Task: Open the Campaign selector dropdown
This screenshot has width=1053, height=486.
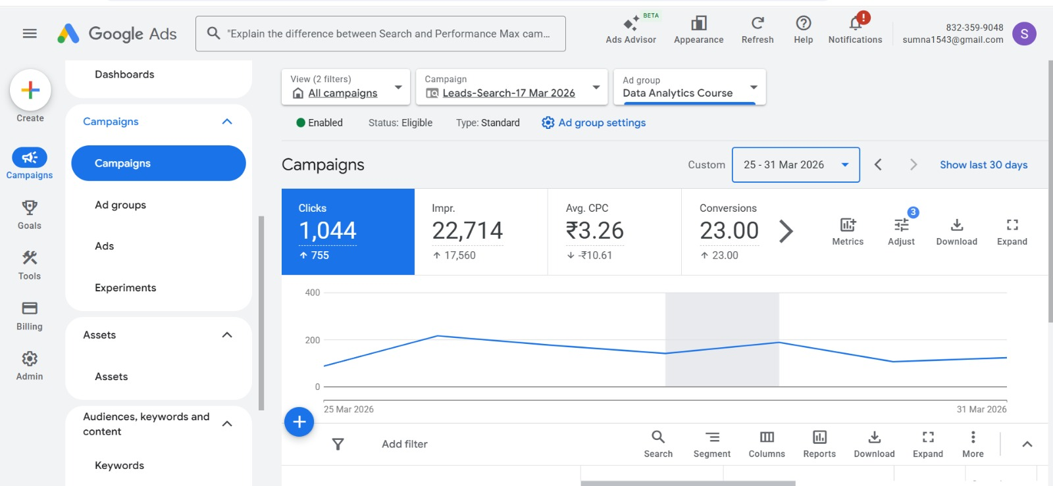Action: click(x=512, y=87)
